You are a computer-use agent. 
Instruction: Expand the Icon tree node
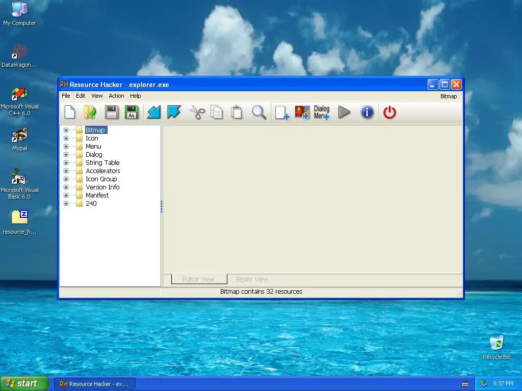click(66, 138)
